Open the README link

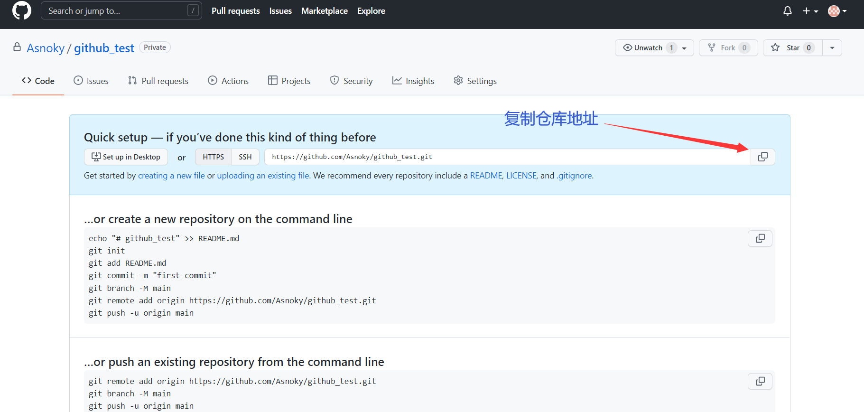(486, 176)
